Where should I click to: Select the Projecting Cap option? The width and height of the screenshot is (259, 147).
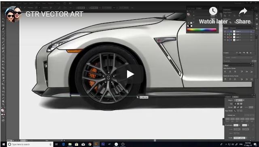[241, 104]
